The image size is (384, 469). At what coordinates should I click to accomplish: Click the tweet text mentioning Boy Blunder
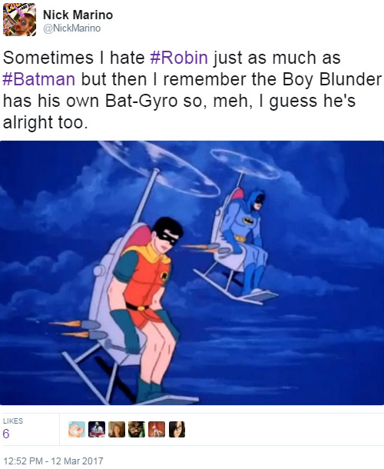point(192,90)
